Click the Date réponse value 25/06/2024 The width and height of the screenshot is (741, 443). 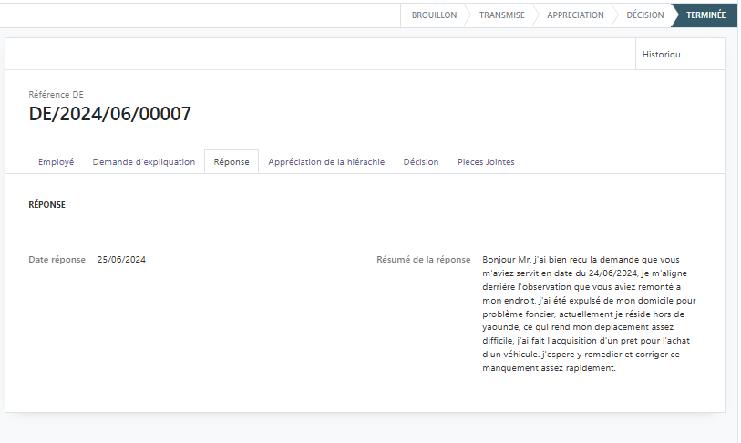click(121, 260)
